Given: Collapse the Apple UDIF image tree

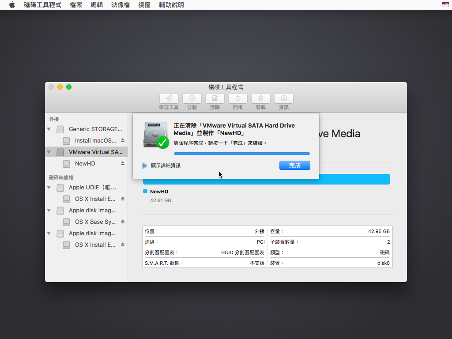Looking at the screenshot, I should coord(49,187).
